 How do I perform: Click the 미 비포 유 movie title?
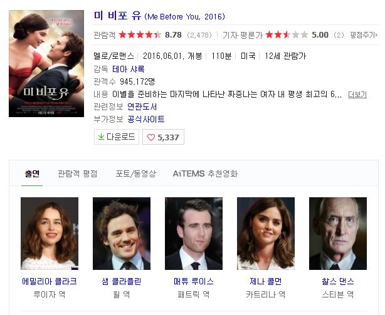118,16
